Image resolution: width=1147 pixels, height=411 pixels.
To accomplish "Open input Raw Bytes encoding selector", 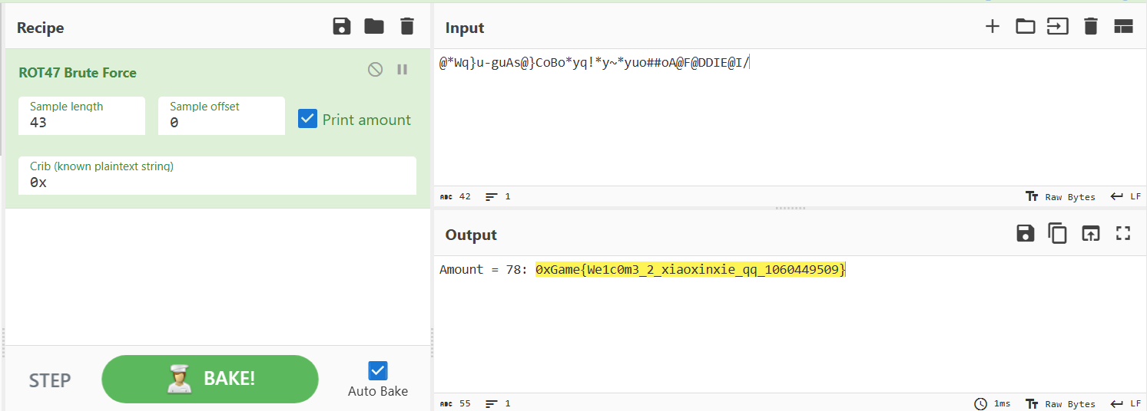I will pyautogui.click(x=1061, y=197).
